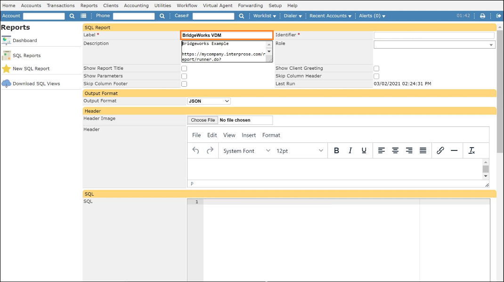The width and height of the screenshot is (504, 282).
Task: Open the account list icon
Action: coord(83,16)
